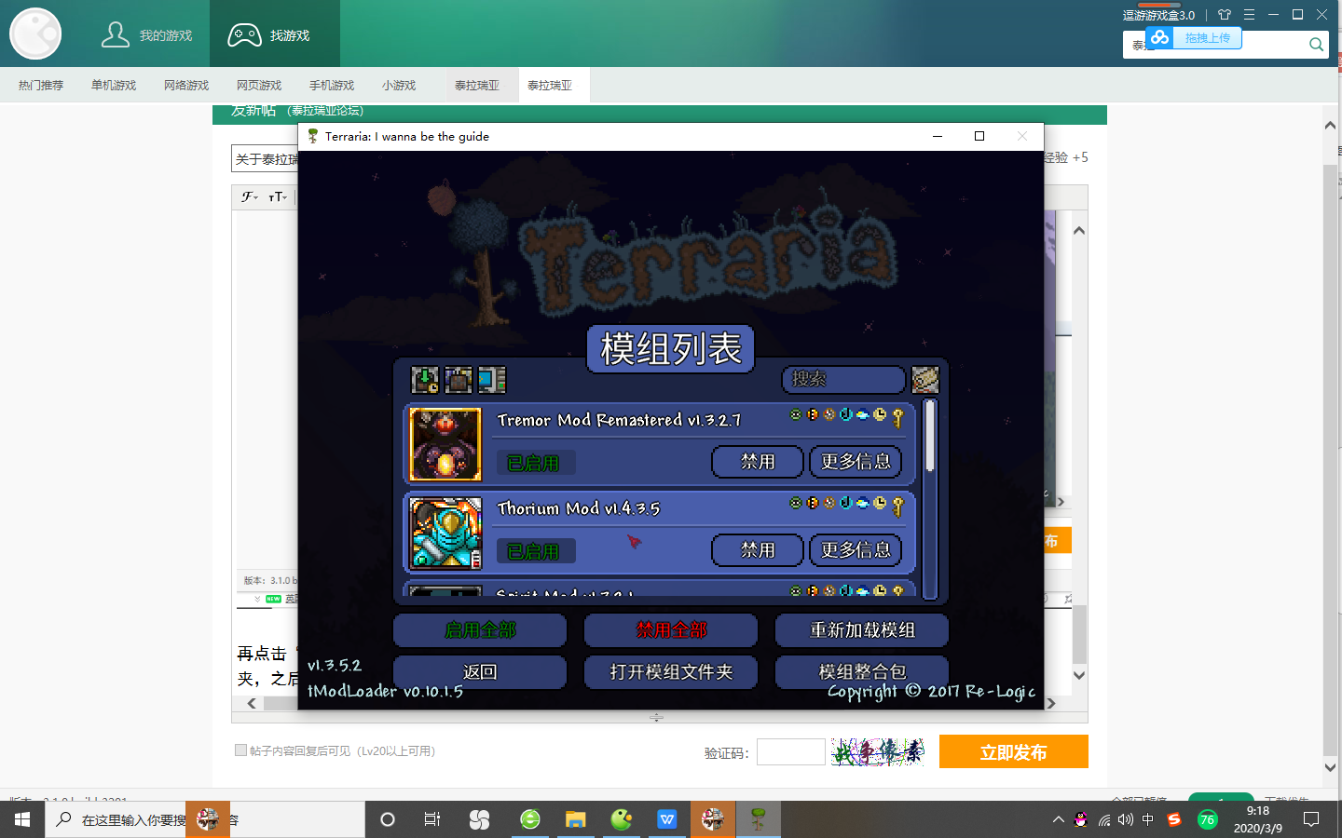Viewport: 1342px width, 838px height.
Task: Click the 搜索 mod search field
Action: [x=843, y=379]
